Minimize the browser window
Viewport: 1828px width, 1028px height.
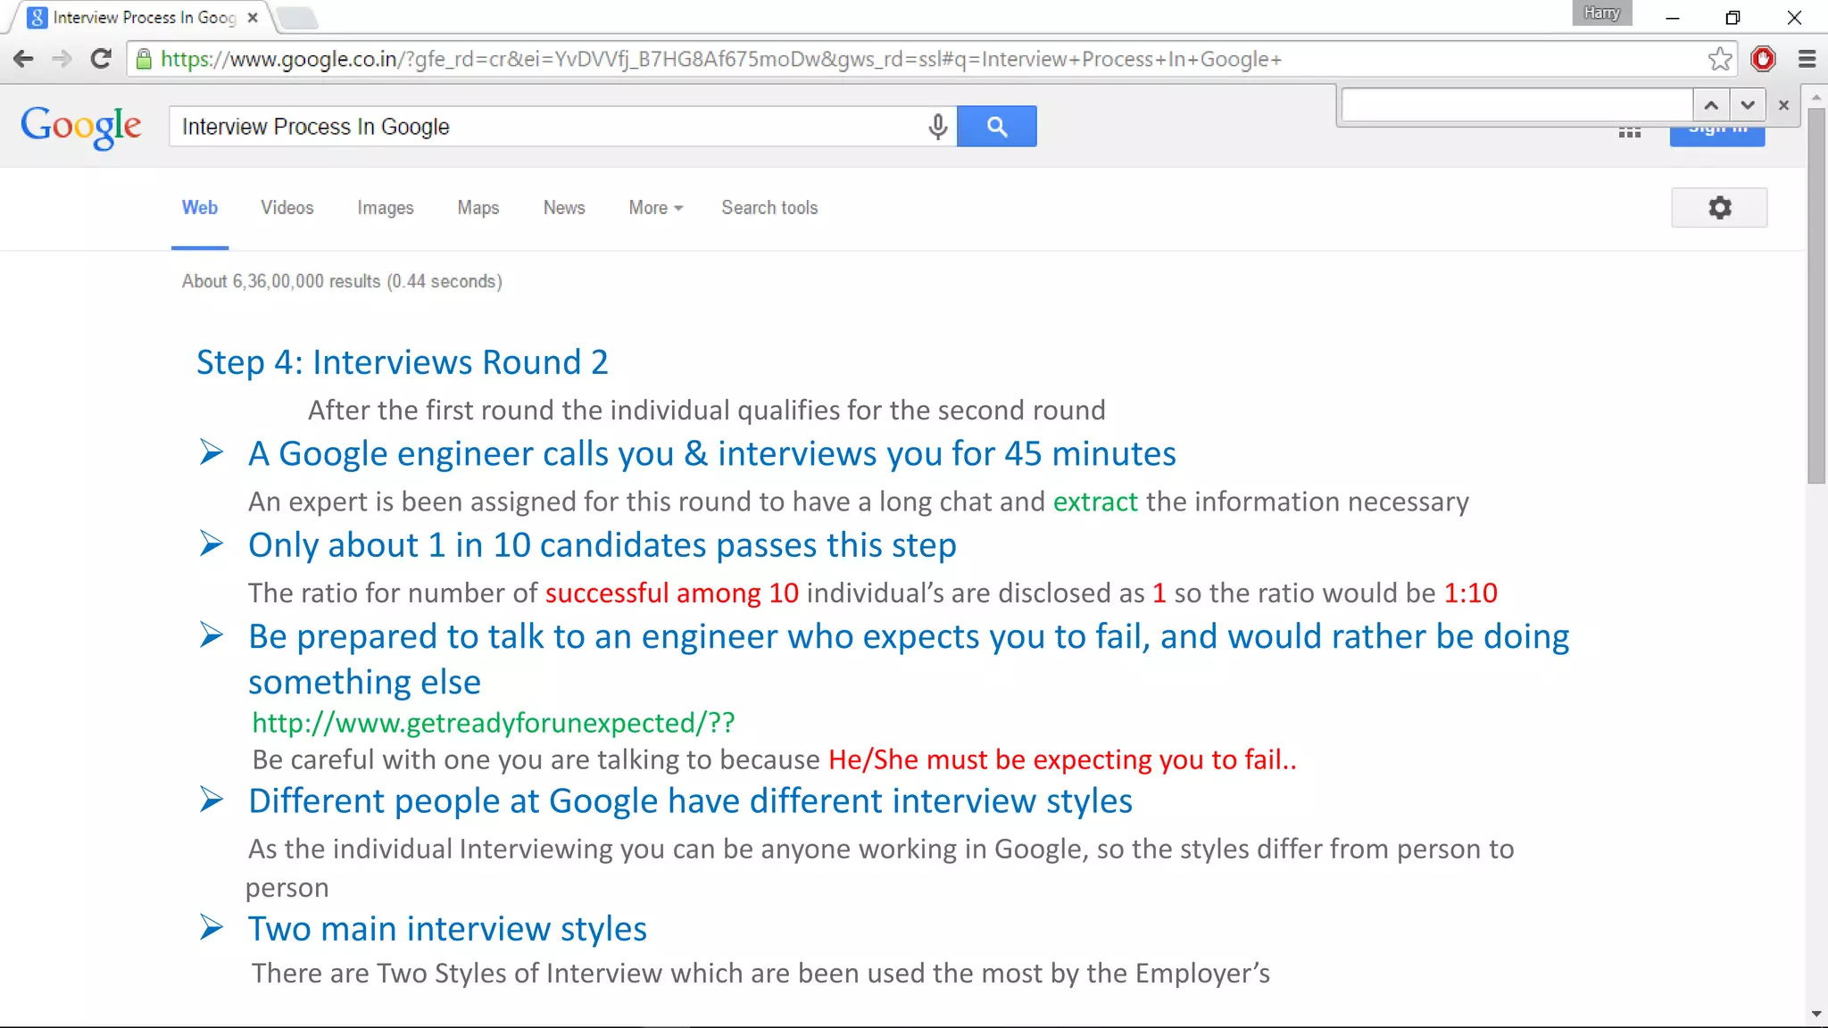click(1673, 18)
